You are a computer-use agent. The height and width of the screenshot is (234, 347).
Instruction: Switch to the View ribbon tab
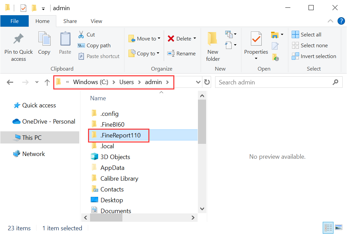pos(96,21)
